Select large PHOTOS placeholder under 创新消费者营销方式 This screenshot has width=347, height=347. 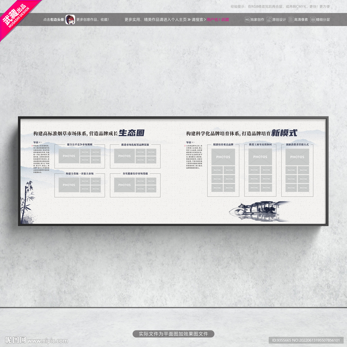click(297, 157)
